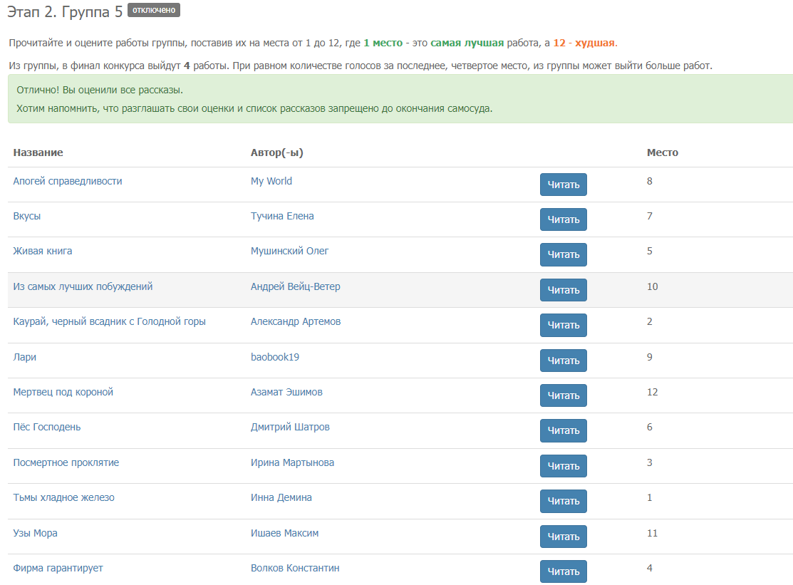The width and height of the screenshot is (793, 585).
Task: Click Читать for Мертвец под короной
Action: [x=563, y=395]
